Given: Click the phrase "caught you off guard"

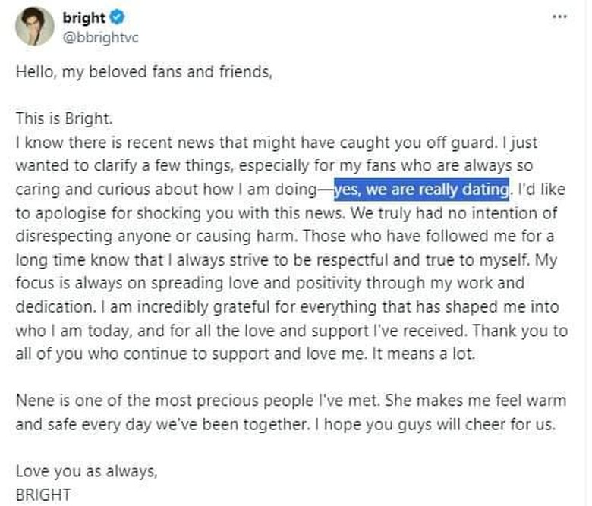Looking at the screenshot, I should [x=405, y=142].
